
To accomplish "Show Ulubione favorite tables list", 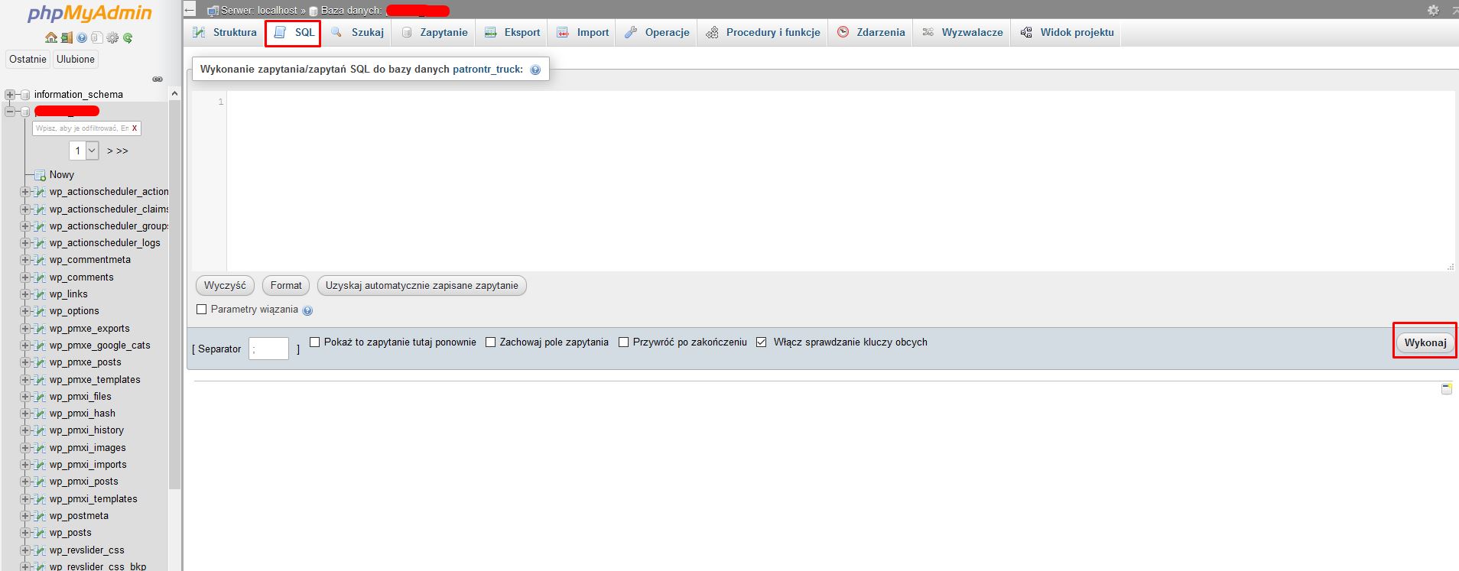I will tap(76, 60).
